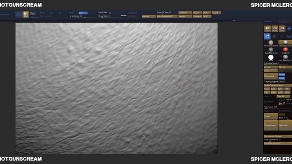
Task: Click the small arrow above the right panel
Action: coord(234,20)
